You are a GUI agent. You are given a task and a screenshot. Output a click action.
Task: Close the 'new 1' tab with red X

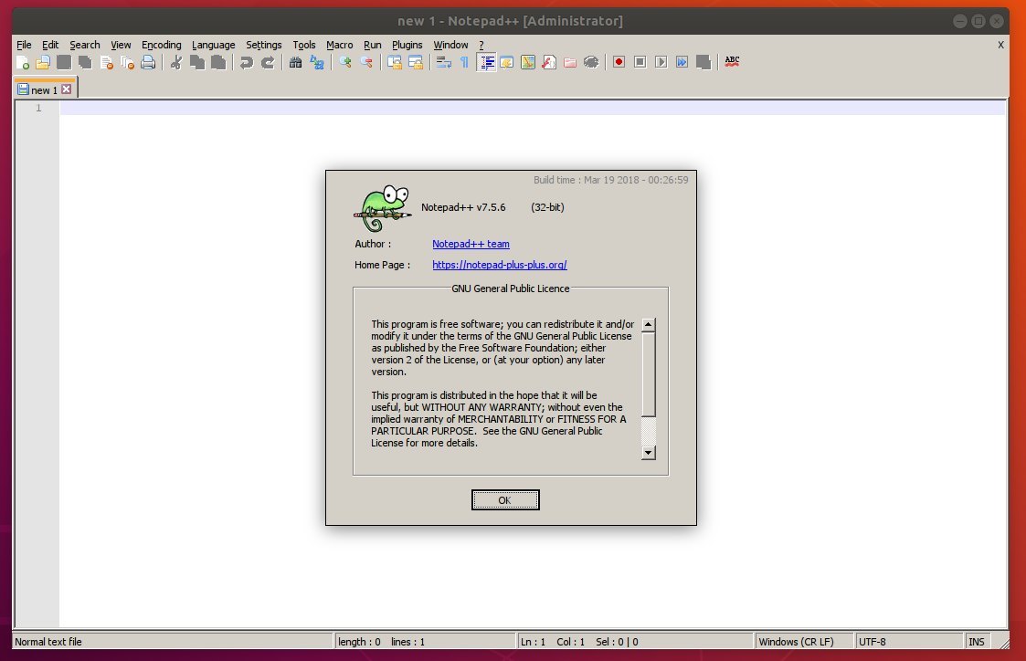[x=66, y=89]
